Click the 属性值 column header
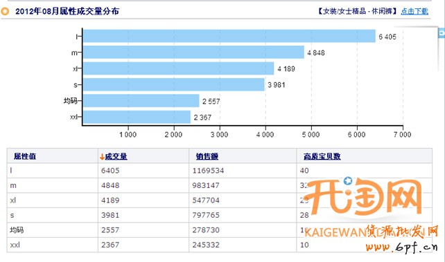The image size is (445, 262). (25, 156)
